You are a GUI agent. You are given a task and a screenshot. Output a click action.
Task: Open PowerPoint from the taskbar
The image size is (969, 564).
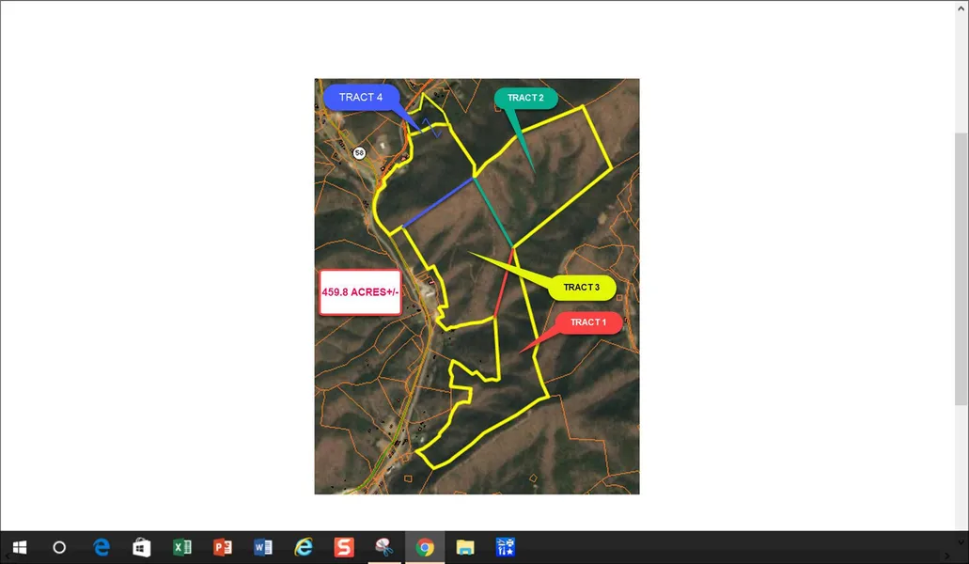(223, 547)
